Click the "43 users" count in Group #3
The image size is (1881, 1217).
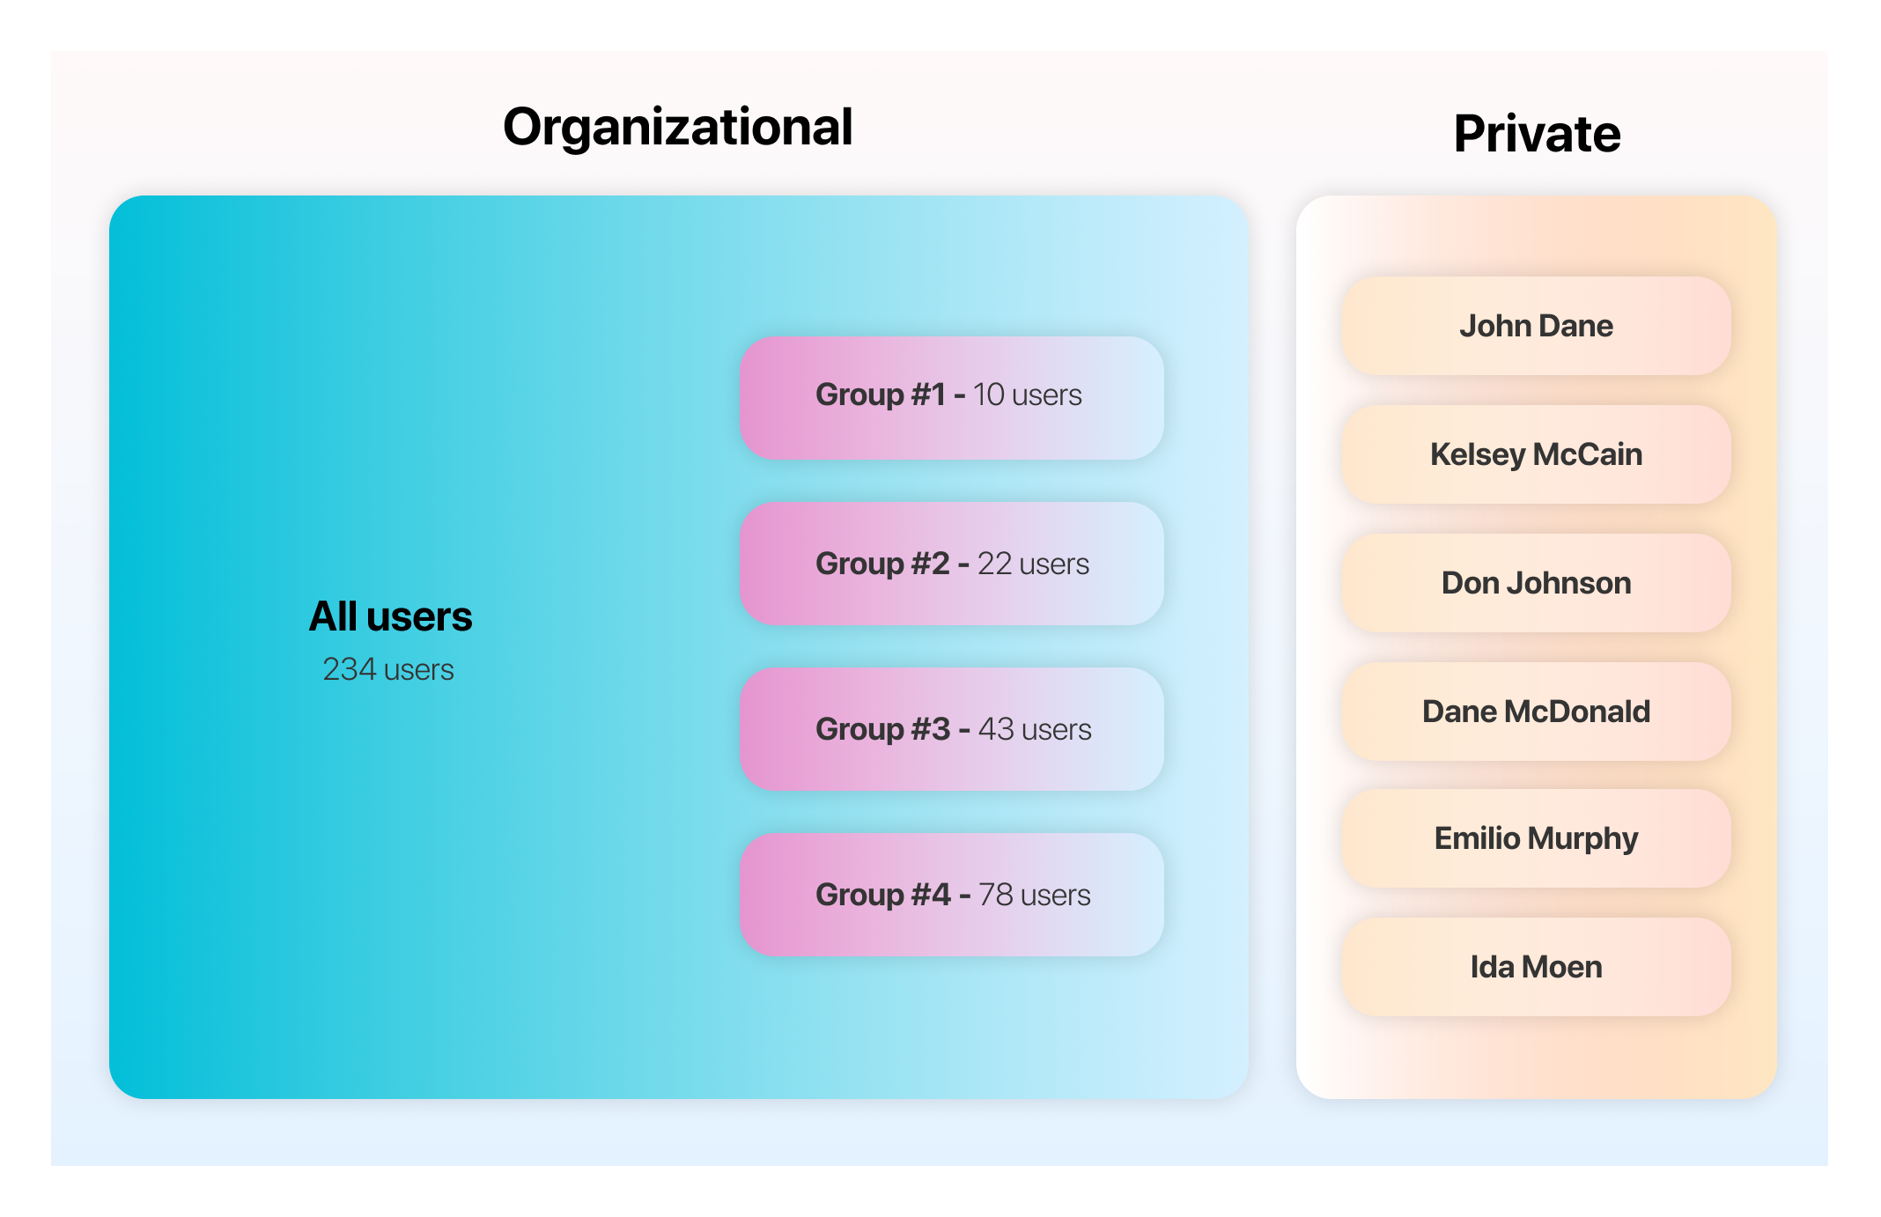point(1035,730)
